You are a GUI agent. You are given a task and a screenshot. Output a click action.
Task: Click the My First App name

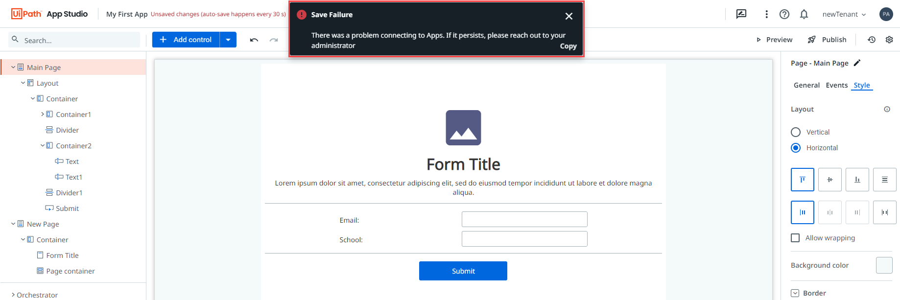[x=127, y=14]
